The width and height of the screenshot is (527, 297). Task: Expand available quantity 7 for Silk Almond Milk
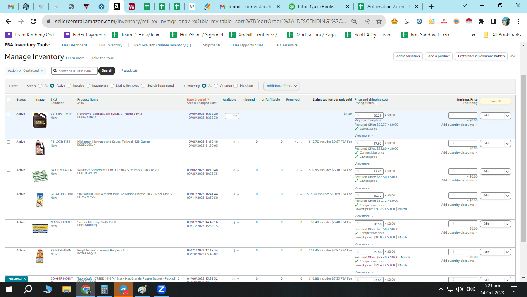[x=236, y=194]
